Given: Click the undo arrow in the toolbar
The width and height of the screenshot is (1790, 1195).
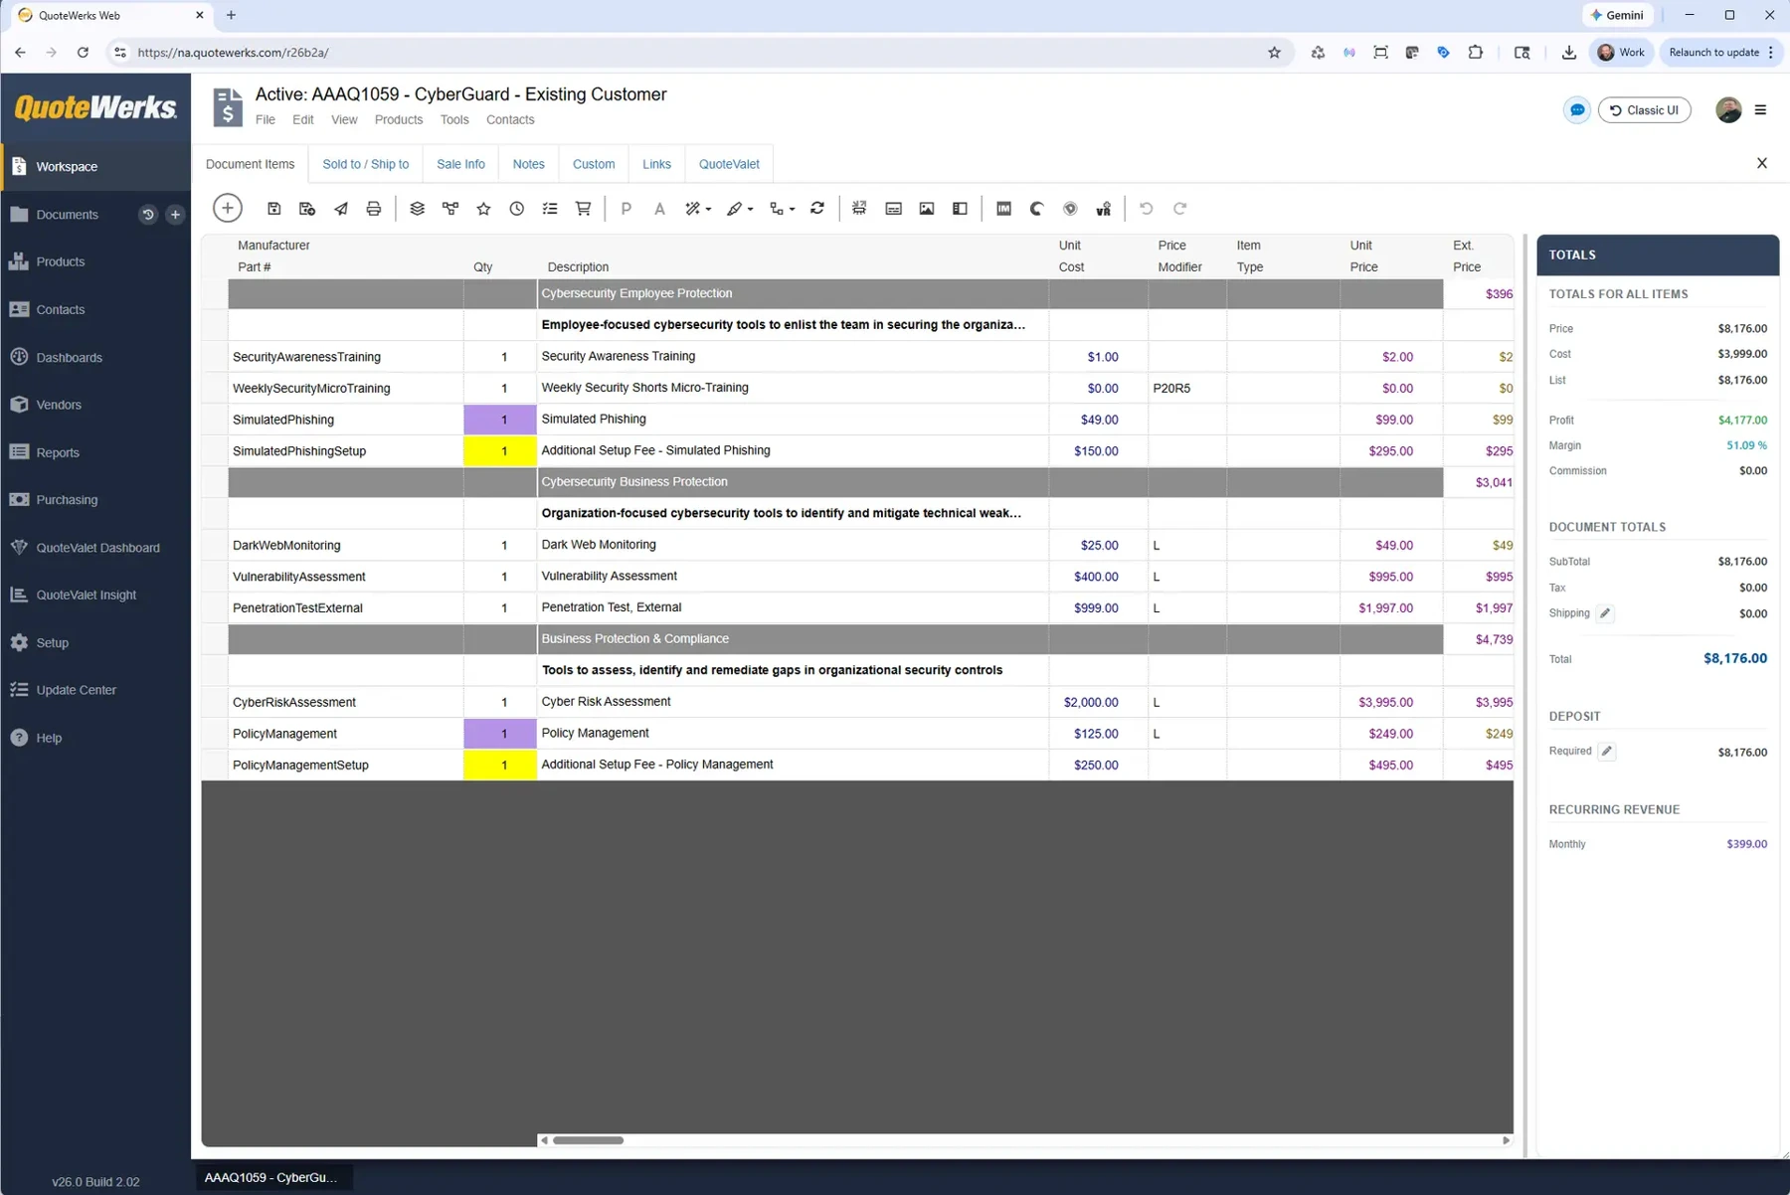Looking at the screenshot, I should [x=1146, y=209].
